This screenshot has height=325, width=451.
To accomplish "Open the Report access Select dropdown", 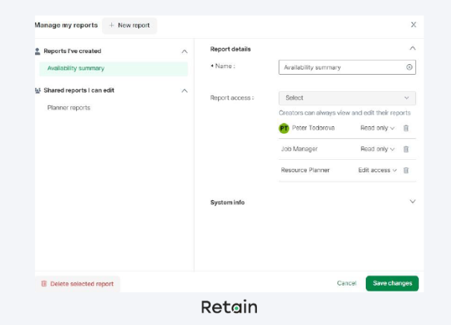I will coord(346,98).
